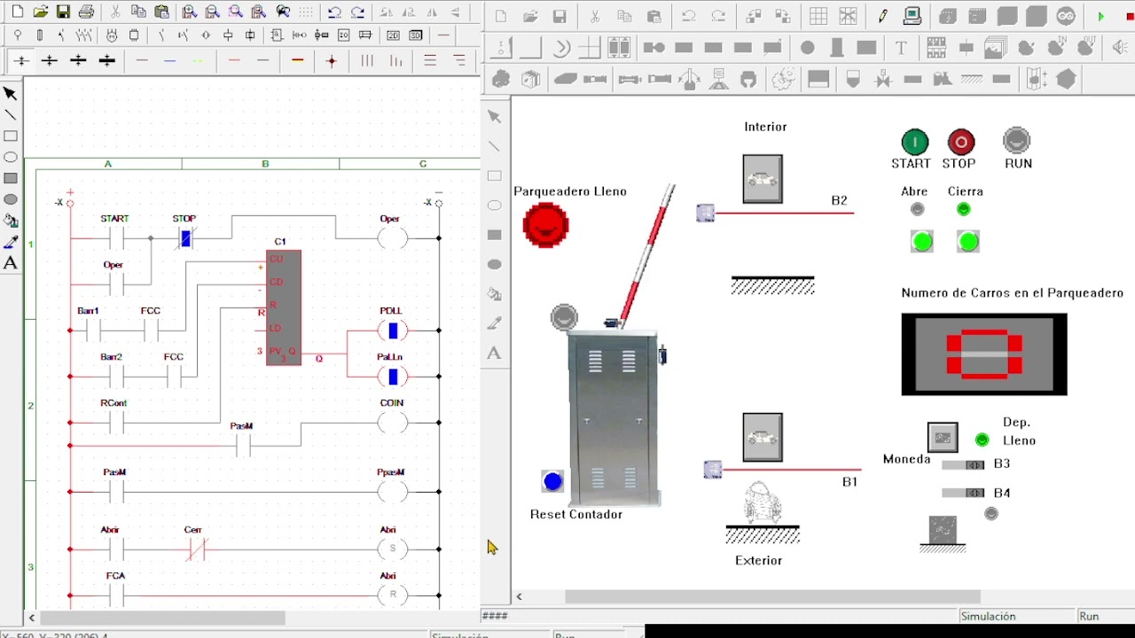Click Text T tool in right toolbar

coord(902,49)
